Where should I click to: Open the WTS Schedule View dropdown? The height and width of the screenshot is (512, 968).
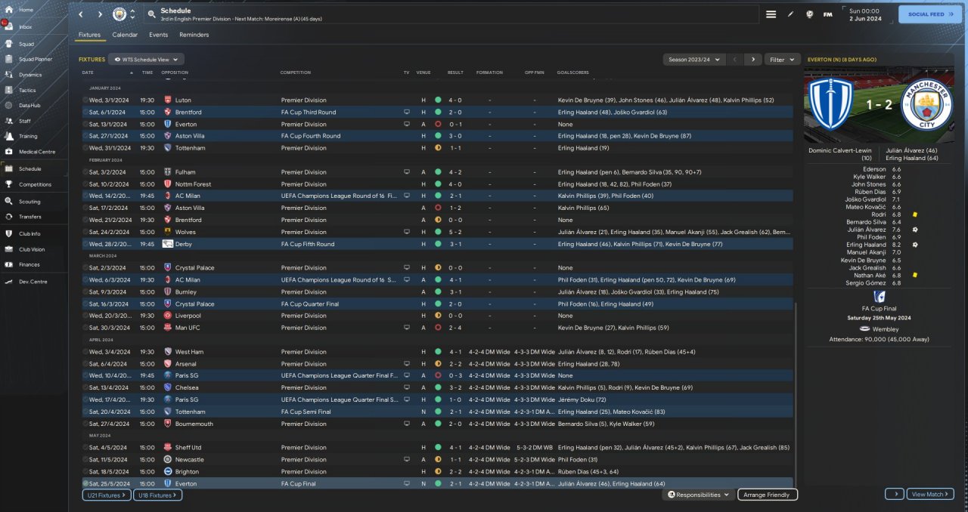(x=146, y=59)
